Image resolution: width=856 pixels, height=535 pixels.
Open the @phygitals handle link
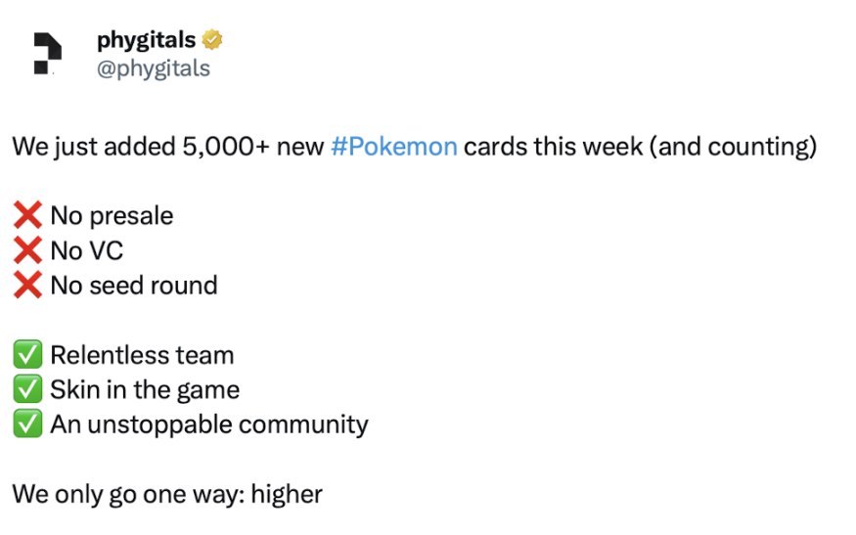pyautogui.click(x=154, y=68)
